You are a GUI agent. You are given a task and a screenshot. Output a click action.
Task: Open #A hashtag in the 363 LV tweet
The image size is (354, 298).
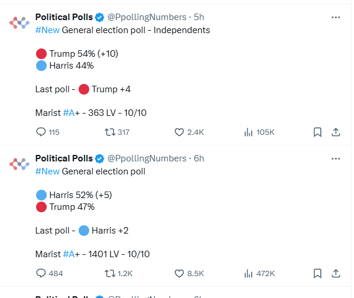(x=69, y=113)
